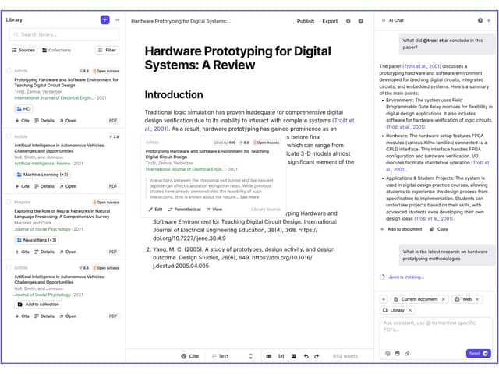Open the Prototyping Hardware article from Library
The image size is (499, 374).
coord(68,121)
